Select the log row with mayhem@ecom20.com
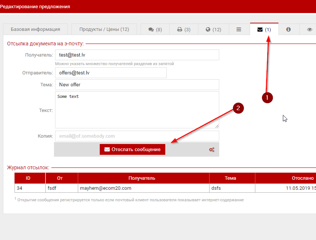The width and height of the screenshot is (316, 240). pos(143,188)
